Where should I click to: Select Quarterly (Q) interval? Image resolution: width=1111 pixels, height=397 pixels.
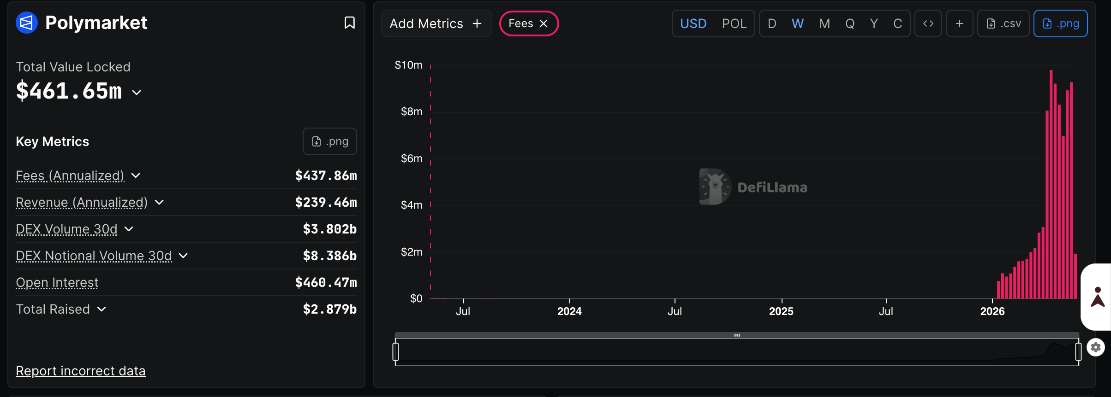pos(850,23)
